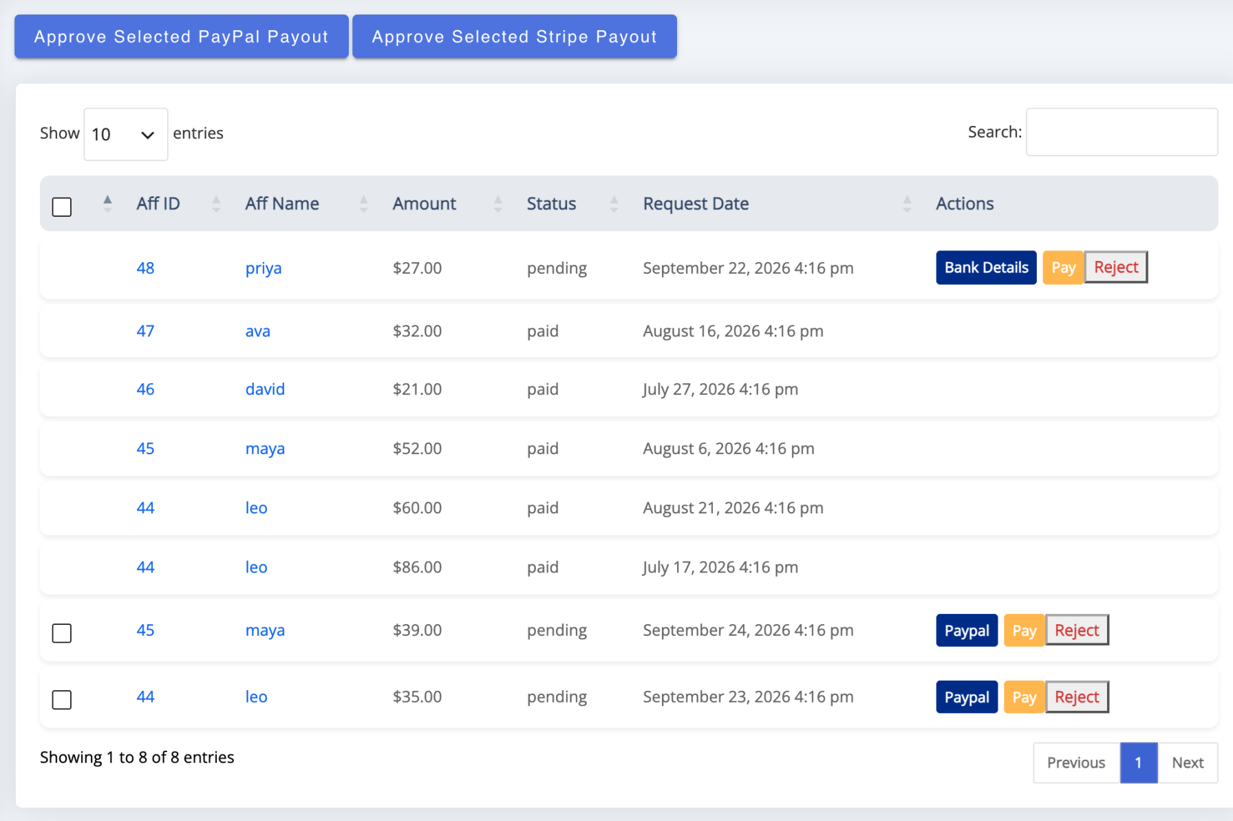Open leo link in $60.00 row
The height and width of the screenshot is (821, 1233).
pyautogui.click(x=257, y=508)
